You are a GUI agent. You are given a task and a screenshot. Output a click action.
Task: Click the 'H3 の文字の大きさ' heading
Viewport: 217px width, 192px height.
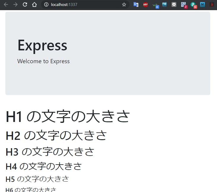click(50, 151)
